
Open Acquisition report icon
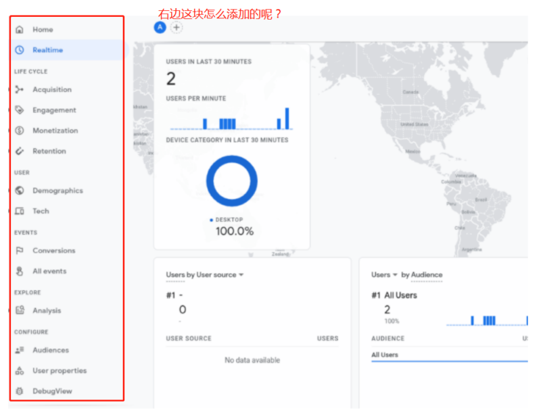click(20, 90)
